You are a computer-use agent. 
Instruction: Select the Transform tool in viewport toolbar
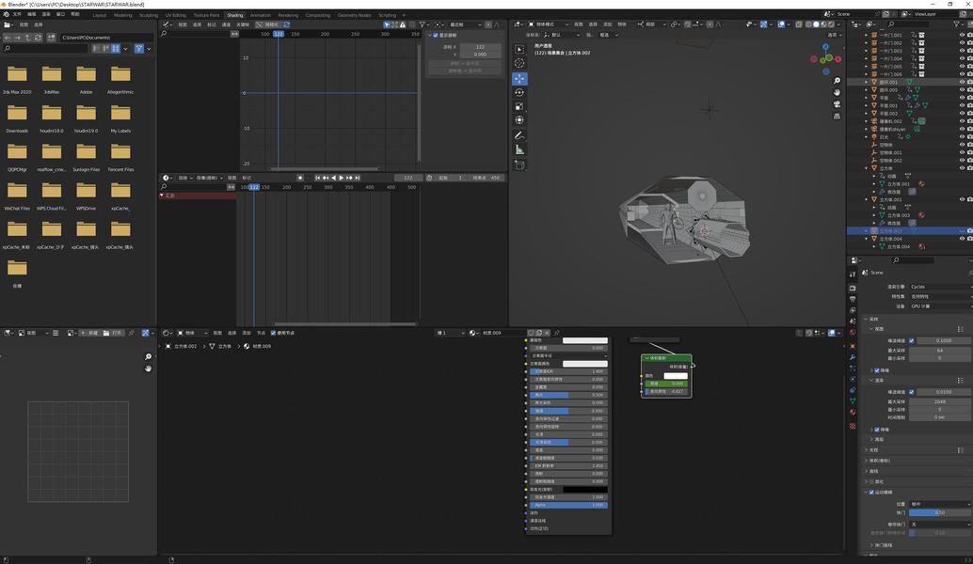pyautogui.click(x=519, y=119)
